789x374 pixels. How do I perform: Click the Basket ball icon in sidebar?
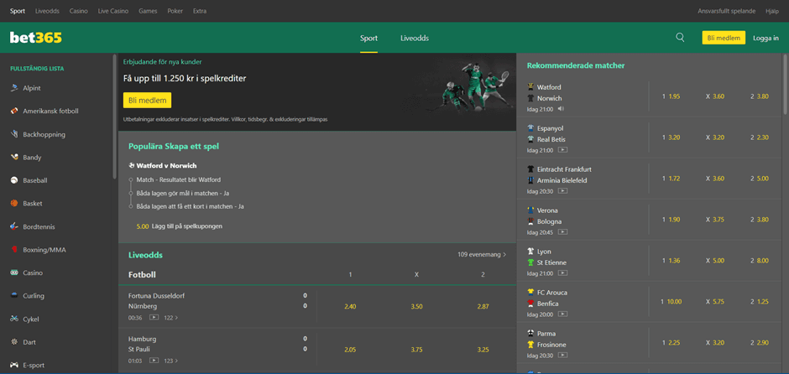(x=14, y=204)
